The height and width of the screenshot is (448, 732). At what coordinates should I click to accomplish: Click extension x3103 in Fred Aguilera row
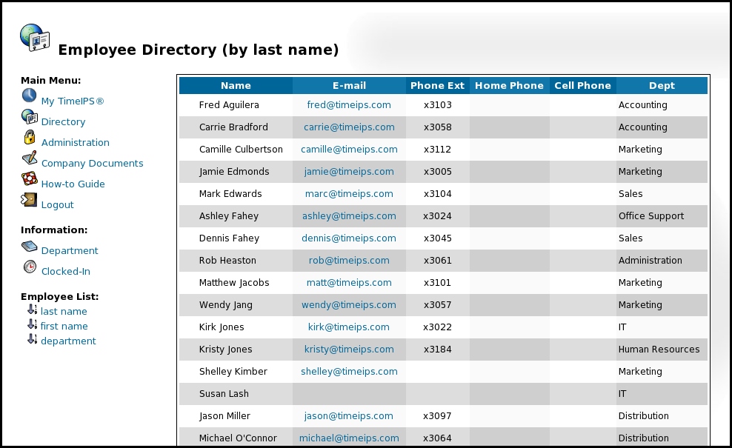click(437, 105)
